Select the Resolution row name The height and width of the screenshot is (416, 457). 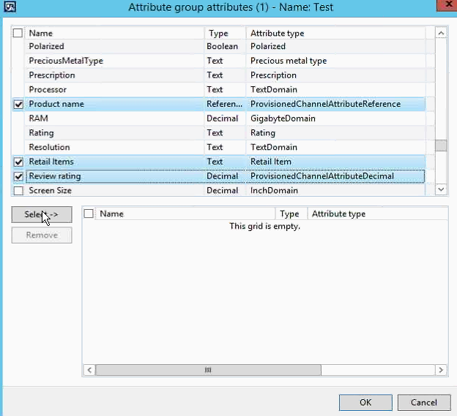49,147
